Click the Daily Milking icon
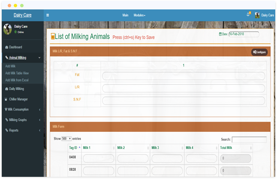This screenshot has height=179, width=277. point(7,89)
